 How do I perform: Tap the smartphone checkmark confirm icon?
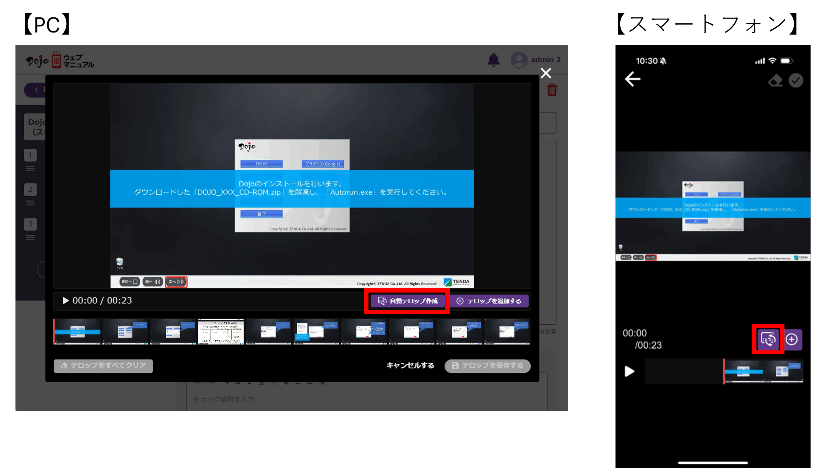click(796, 81)
